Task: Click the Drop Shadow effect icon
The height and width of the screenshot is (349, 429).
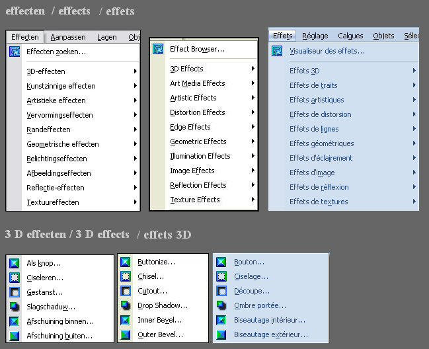Action: (125, 306)
